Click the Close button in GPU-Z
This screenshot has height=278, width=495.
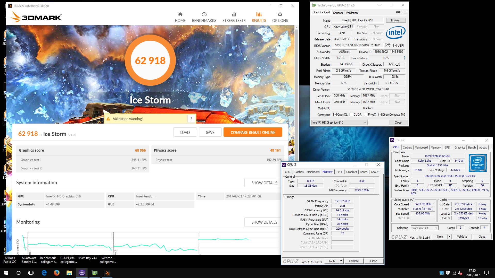pyautogui.click(x=398, y=123)
